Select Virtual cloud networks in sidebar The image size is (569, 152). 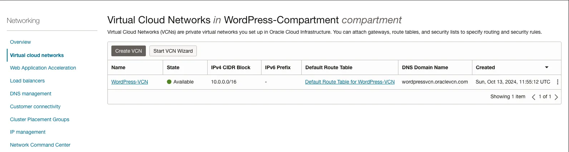37,55
